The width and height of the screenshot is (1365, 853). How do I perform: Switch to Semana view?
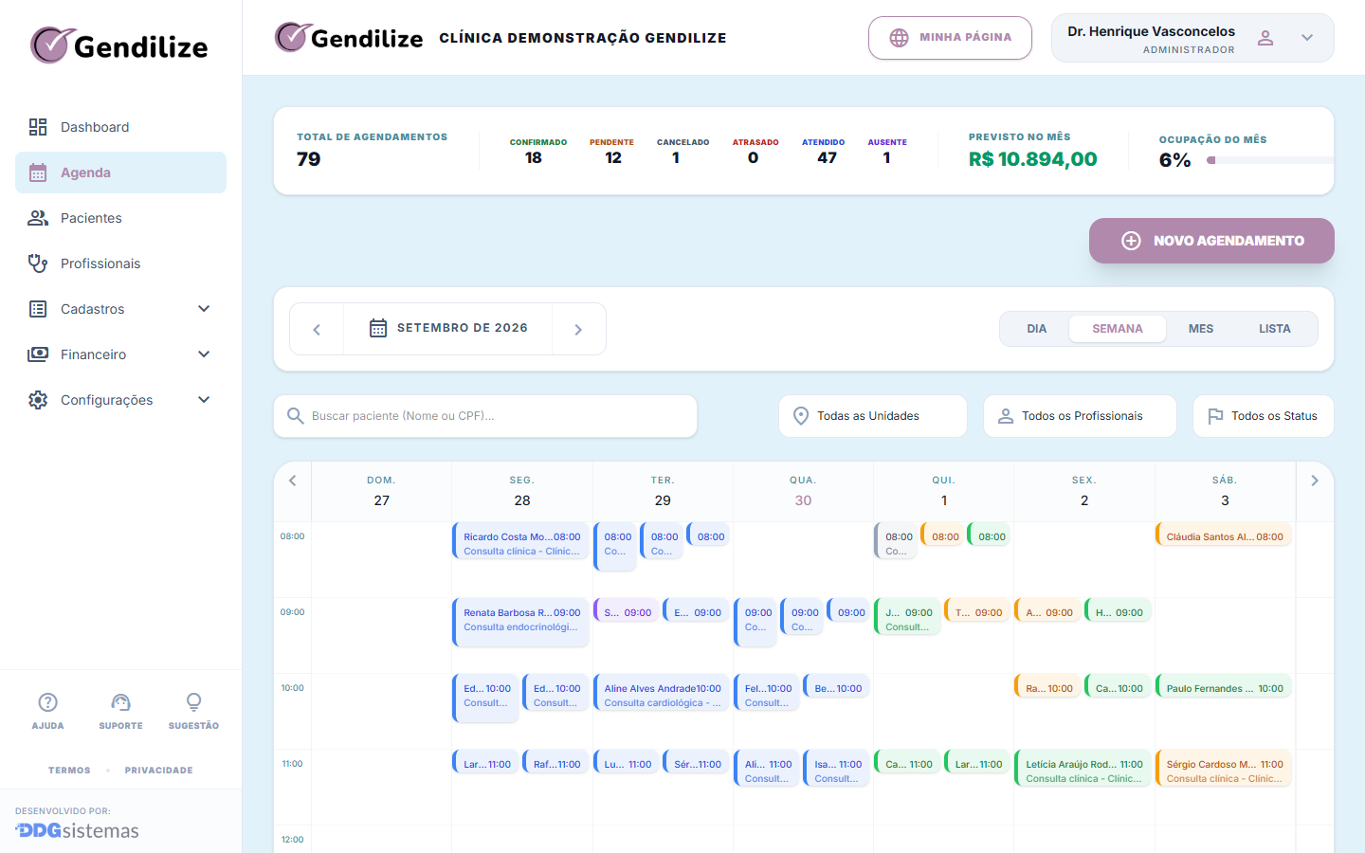1118,329
